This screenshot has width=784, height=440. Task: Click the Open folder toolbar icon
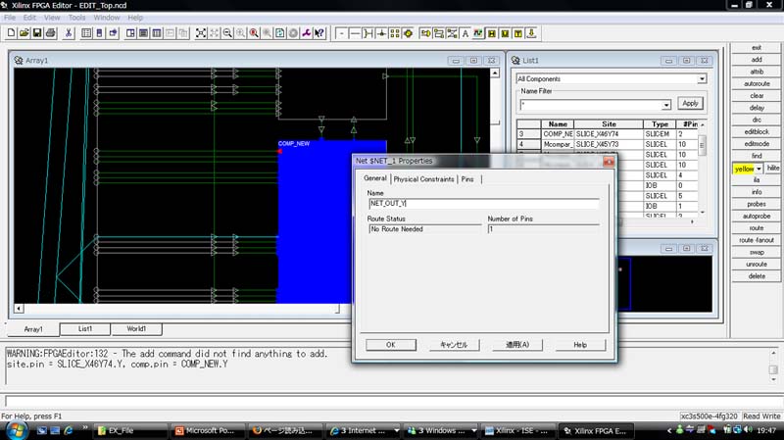(24, 33)
